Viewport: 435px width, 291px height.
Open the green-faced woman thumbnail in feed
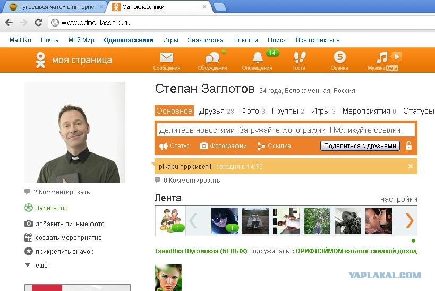(168, 278)
